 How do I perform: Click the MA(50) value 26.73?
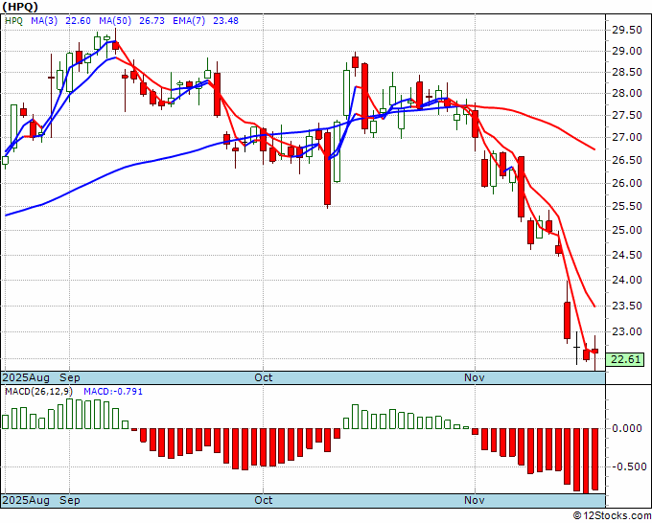coord(151,21)
